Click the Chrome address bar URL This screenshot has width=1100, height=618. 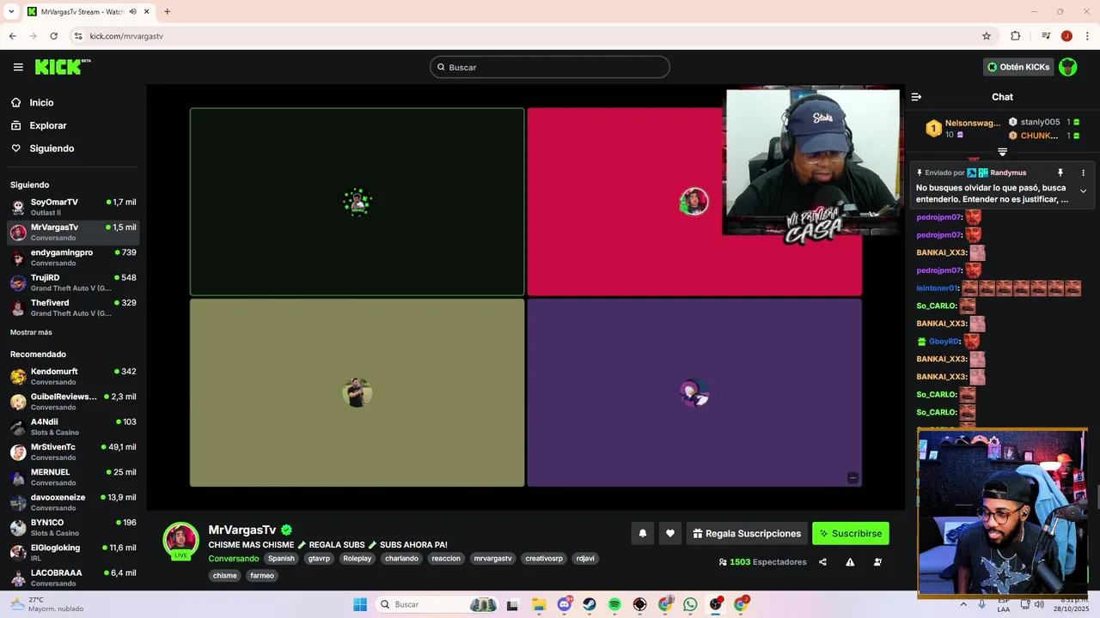(126, 36)
